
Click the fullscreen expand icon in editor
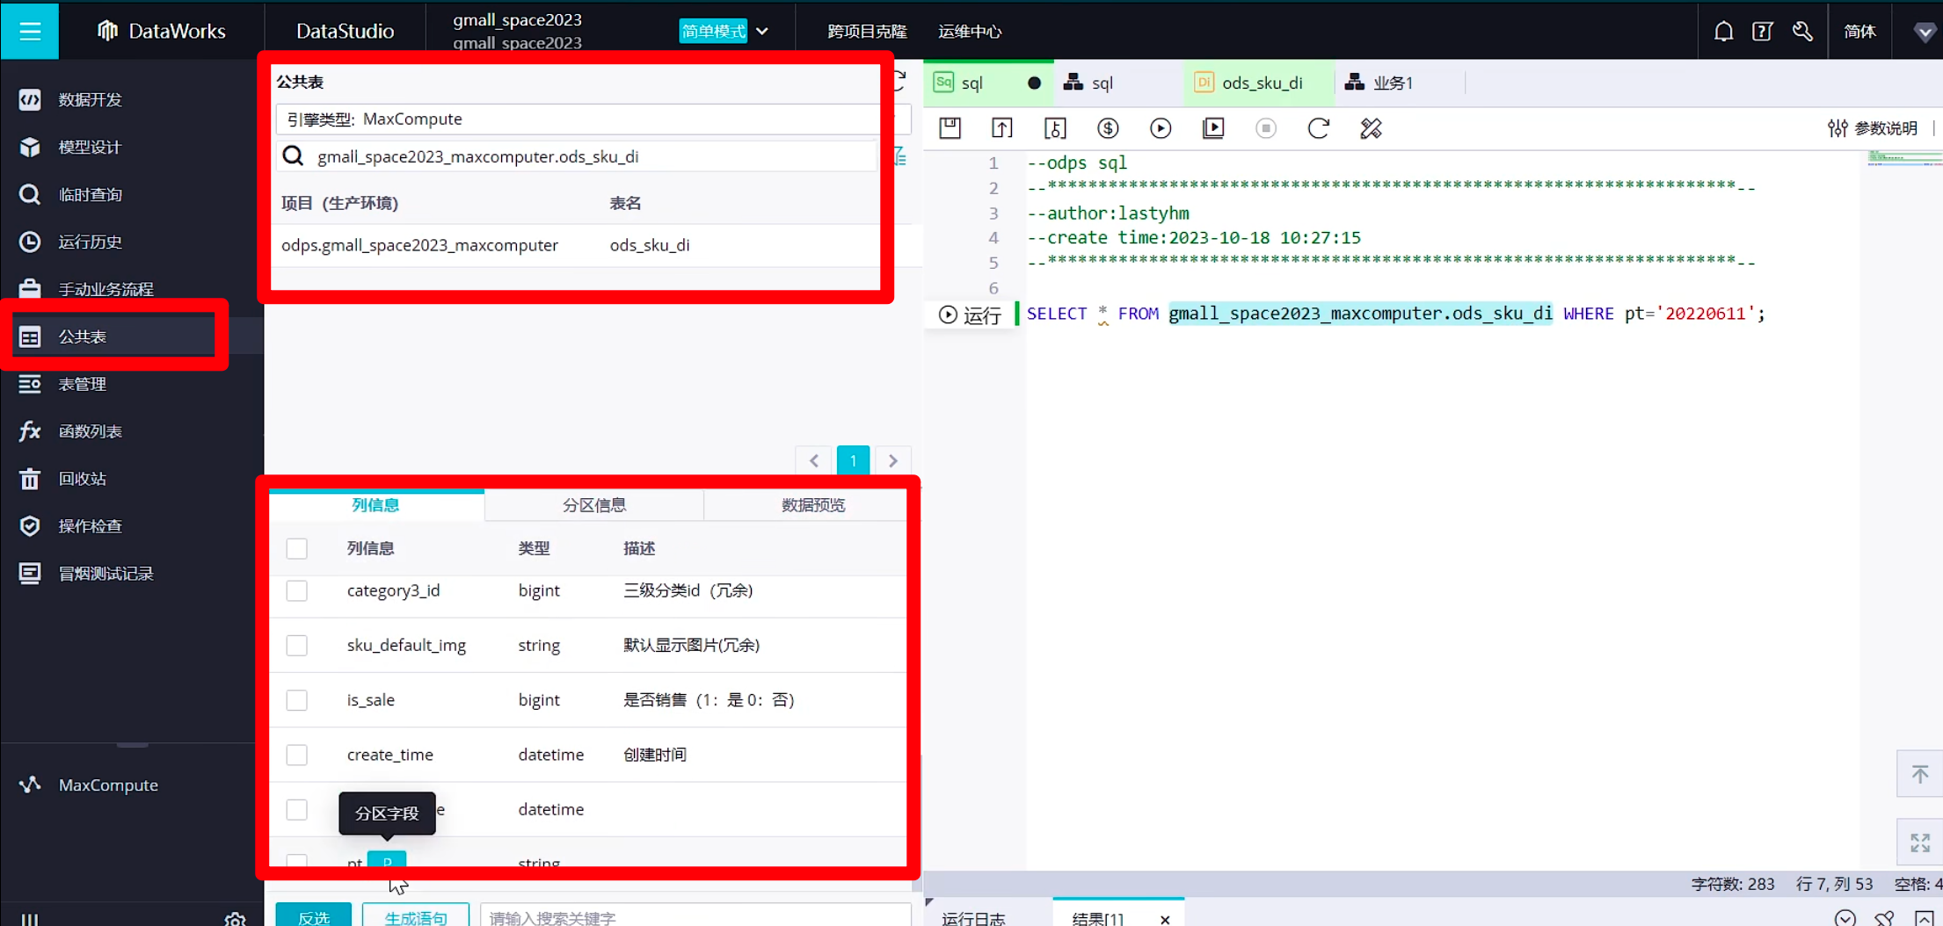click(1919, 843)
